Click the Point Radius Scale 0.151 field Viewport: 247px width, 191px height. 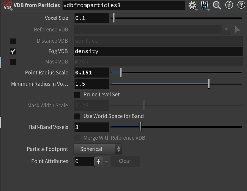[x=92, y=72]
